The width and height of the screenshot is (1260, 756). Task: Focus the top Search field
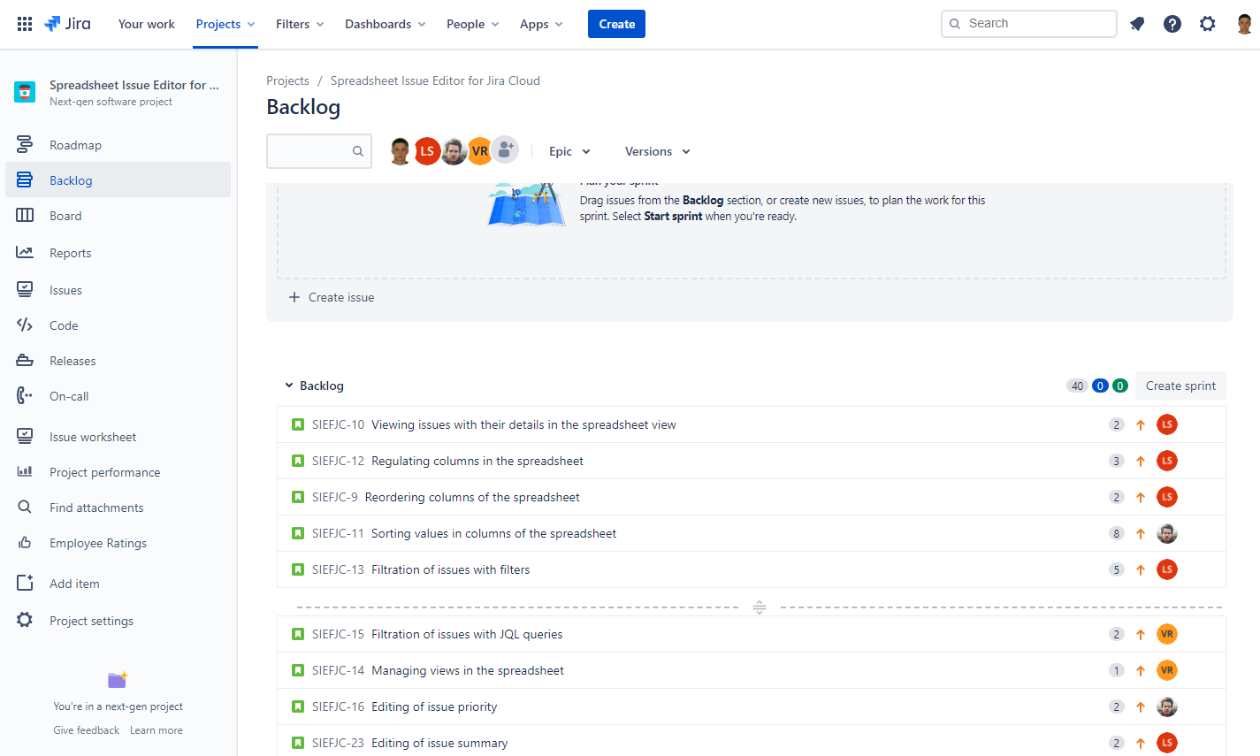pyautogui.click(x=1029, y=24)
